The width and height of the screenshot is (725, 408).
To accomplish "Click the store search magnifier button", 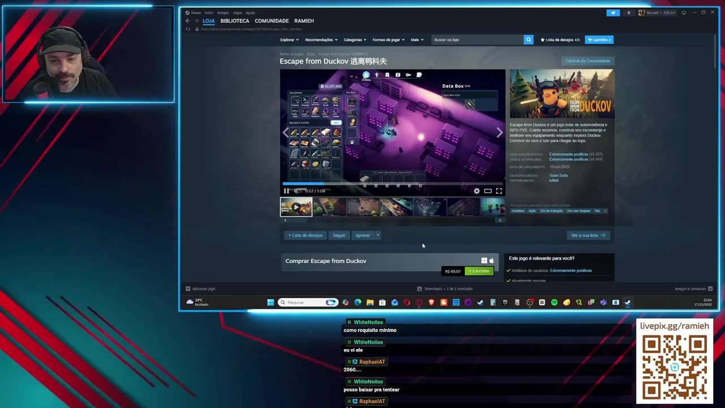I will [528, 40].
